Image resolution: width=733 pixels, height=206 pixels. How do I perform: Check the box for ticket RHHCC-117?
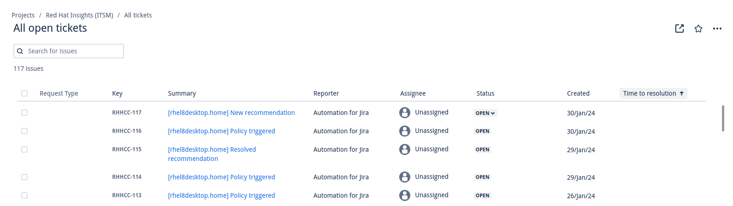point(24,113)
